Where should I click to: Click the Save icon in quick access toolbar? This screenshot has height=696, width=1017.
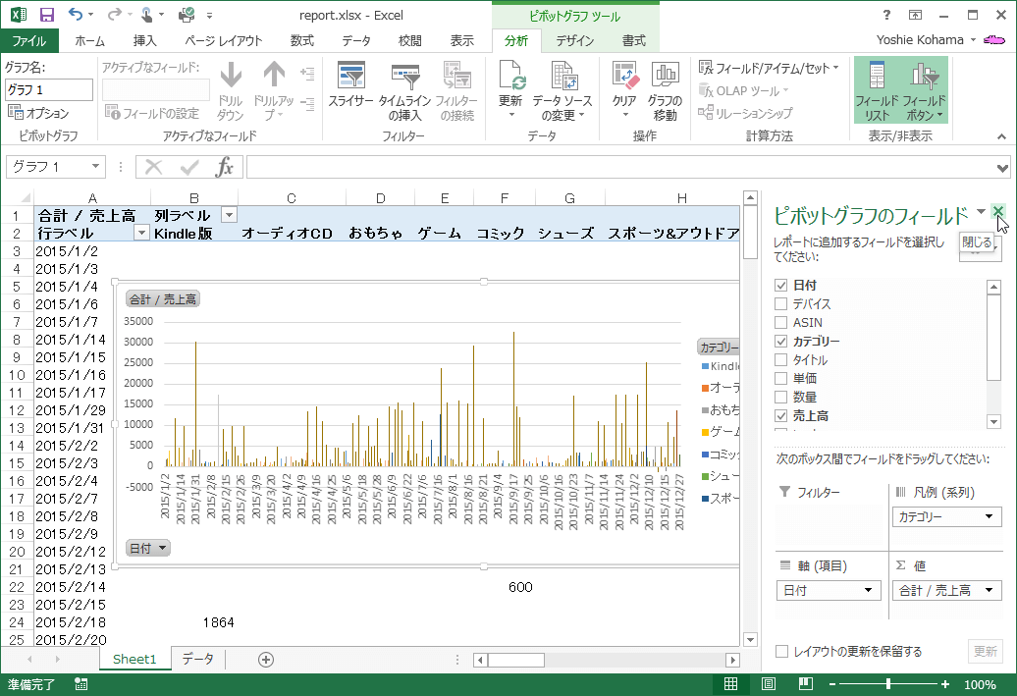click(x=47, y=15)
